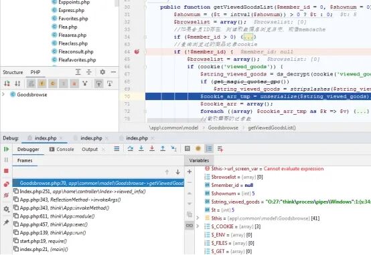Click Run to Cursor icon
Image resolution: width=371 pixels, height=255 pixels.
173,148
